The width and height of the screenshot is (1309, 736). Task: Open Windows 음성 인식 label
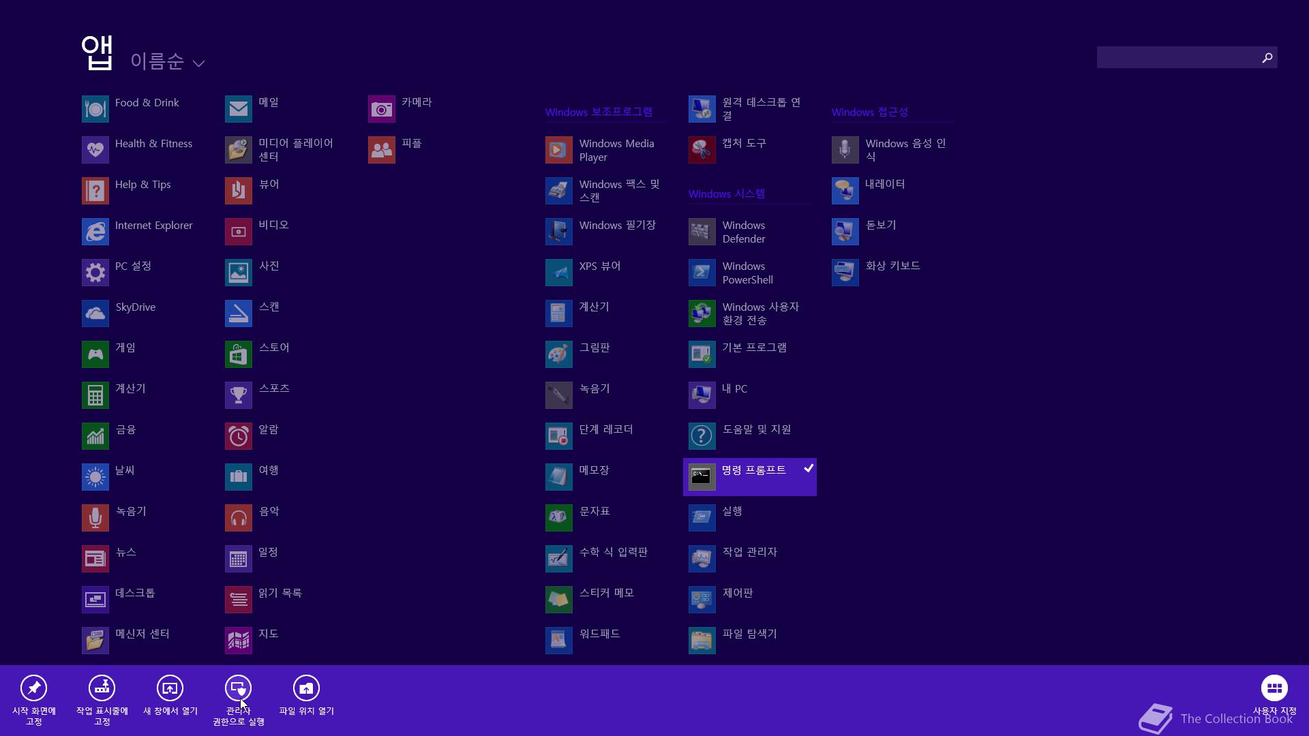[906, 150]
